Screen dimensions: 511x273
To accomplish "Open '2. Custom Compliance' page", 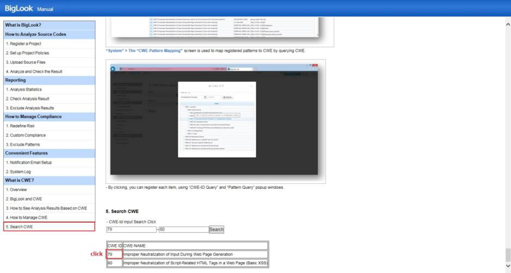I will 49,135.
